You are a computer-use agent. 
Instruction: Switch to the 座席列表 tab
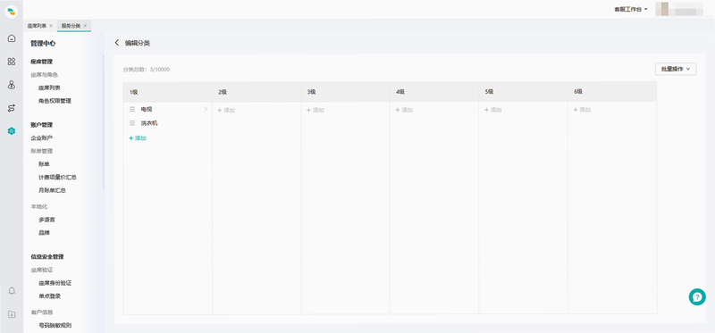click(x=37, y=26)
